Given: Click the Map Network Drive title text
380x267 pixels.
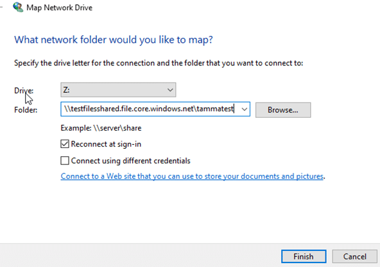Looking at the screenshot, I should (59, 8).
